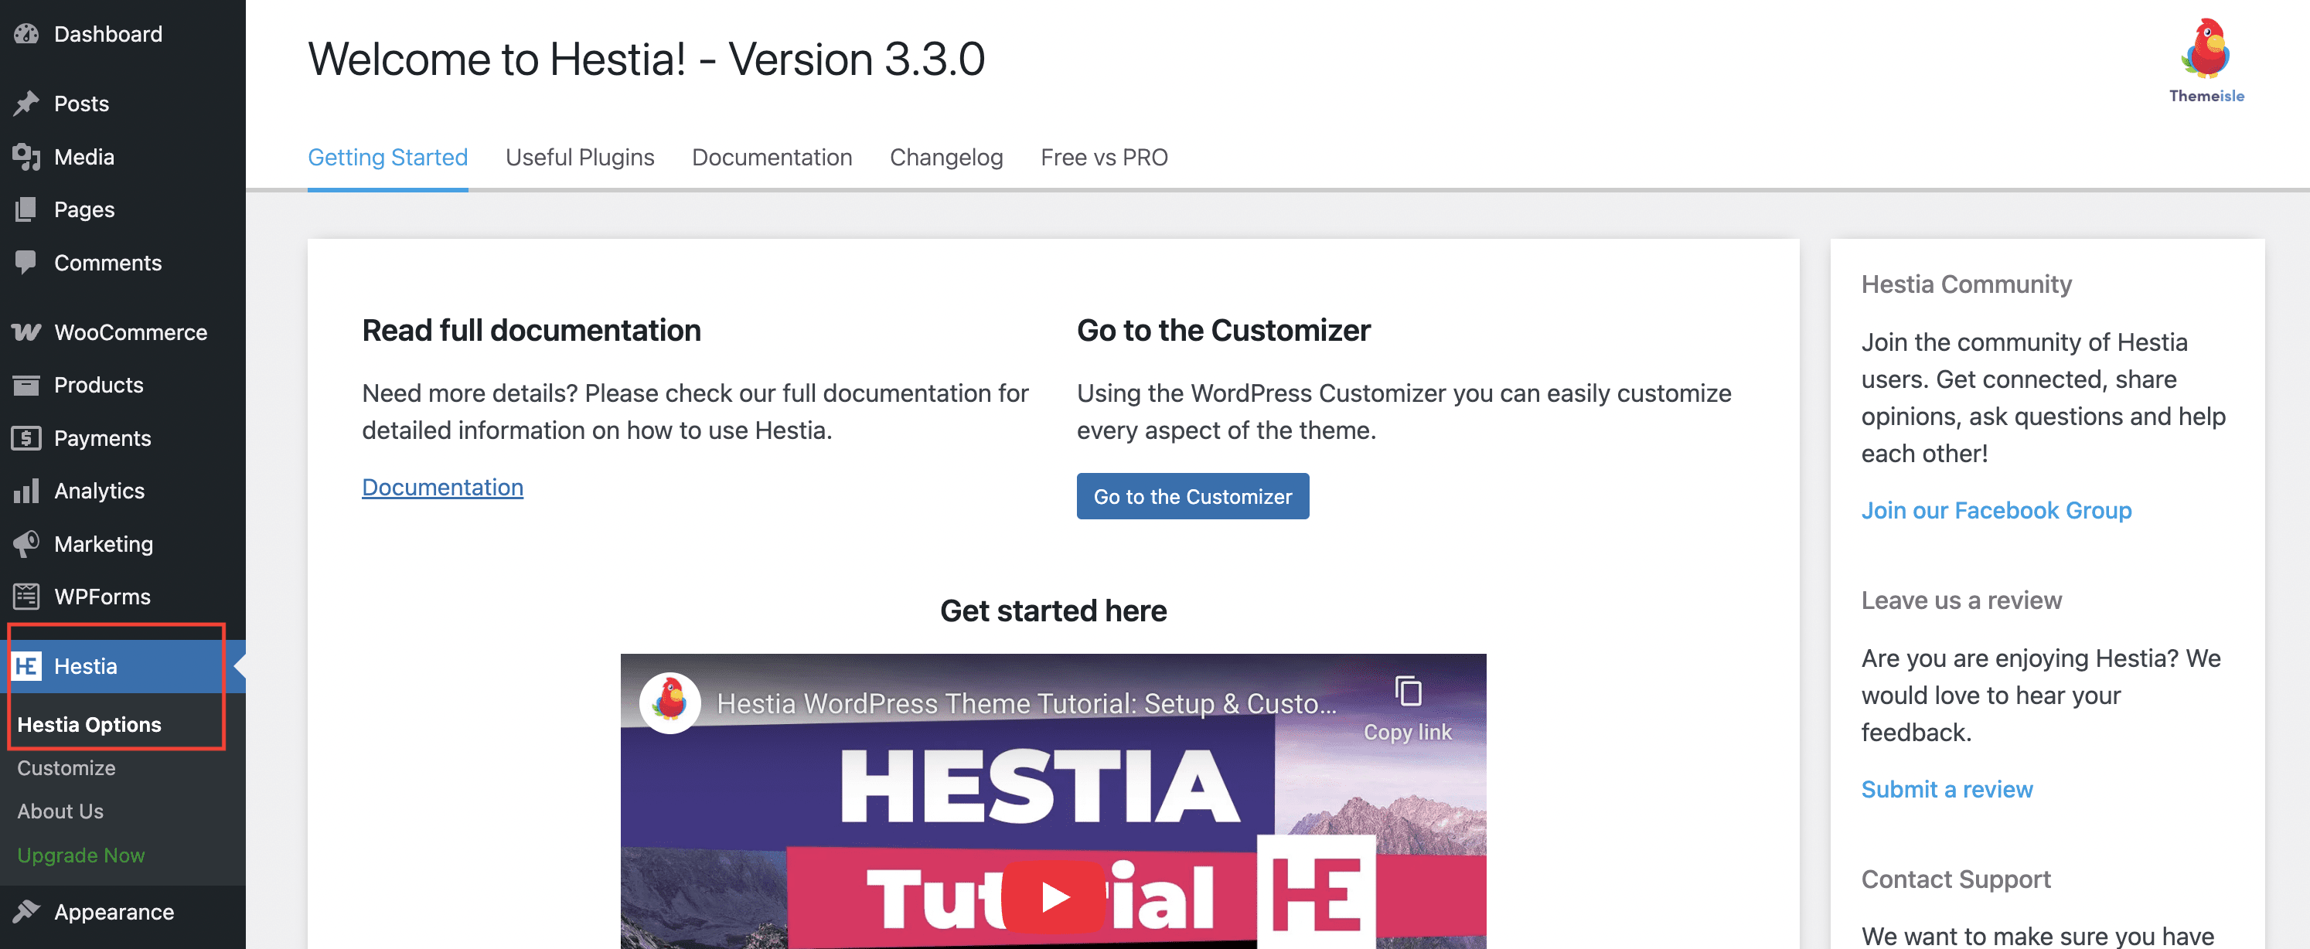
Task: Play the Hestia tutorial video
Action: (x=1053, y=896)
